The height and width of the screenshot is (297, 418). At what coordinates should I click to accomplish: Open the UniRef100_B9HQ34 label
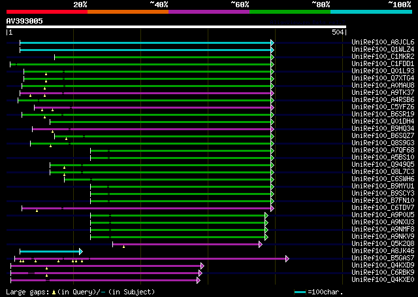click(383, 129)
